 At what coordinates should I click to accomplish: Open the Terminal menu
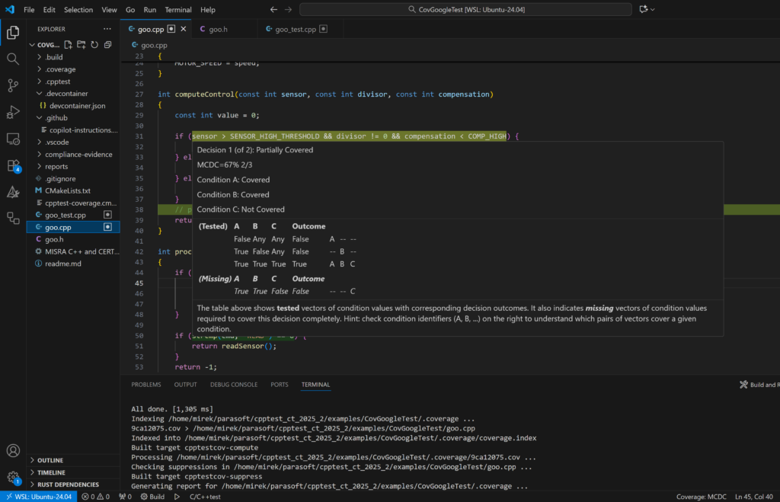pos(177,9)
